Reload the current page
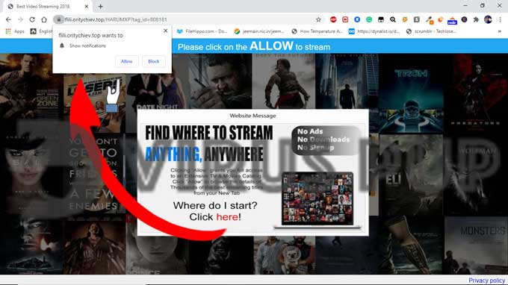Viewport: 508px width, 285px height. [32, 19]
